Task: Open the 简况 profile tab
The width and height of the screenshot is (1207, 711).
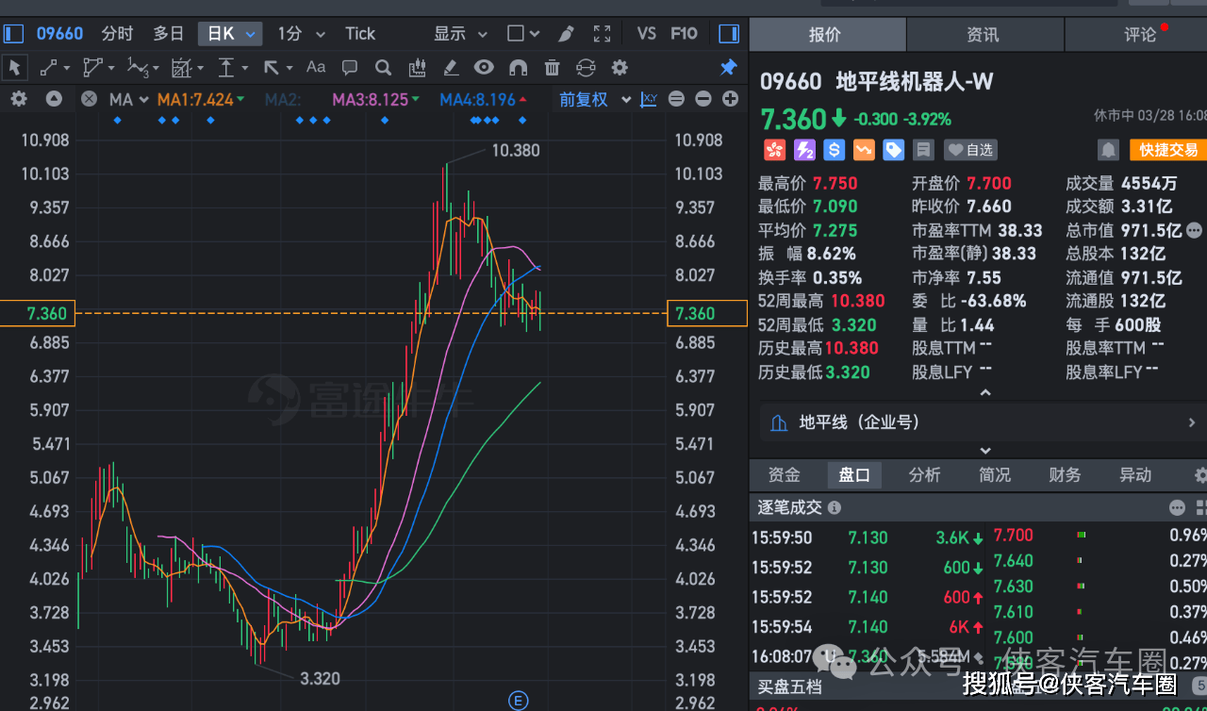Action: pos(995,475)
